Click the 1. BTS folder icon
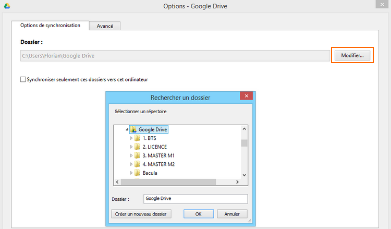This screenshot has height=229, width=391. 138,138
